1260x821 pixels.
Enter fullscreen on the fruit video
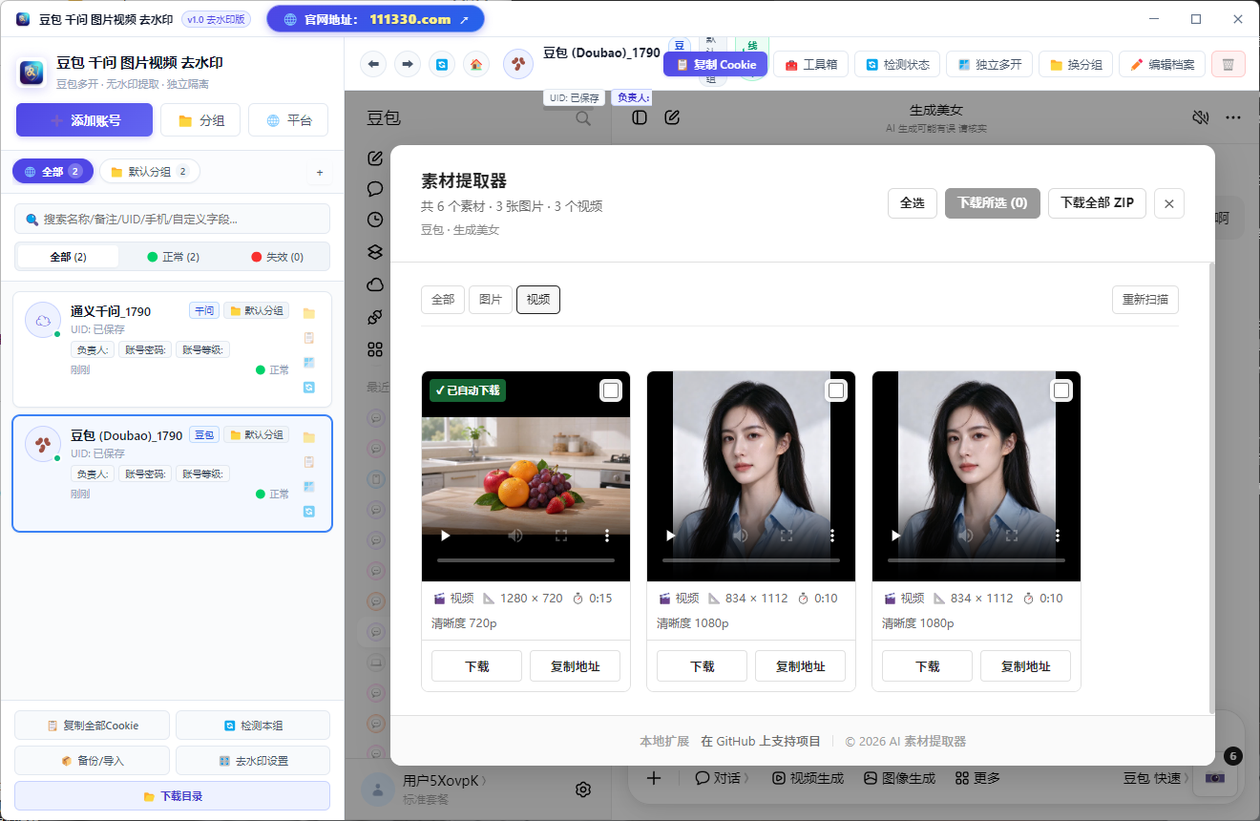561,536
